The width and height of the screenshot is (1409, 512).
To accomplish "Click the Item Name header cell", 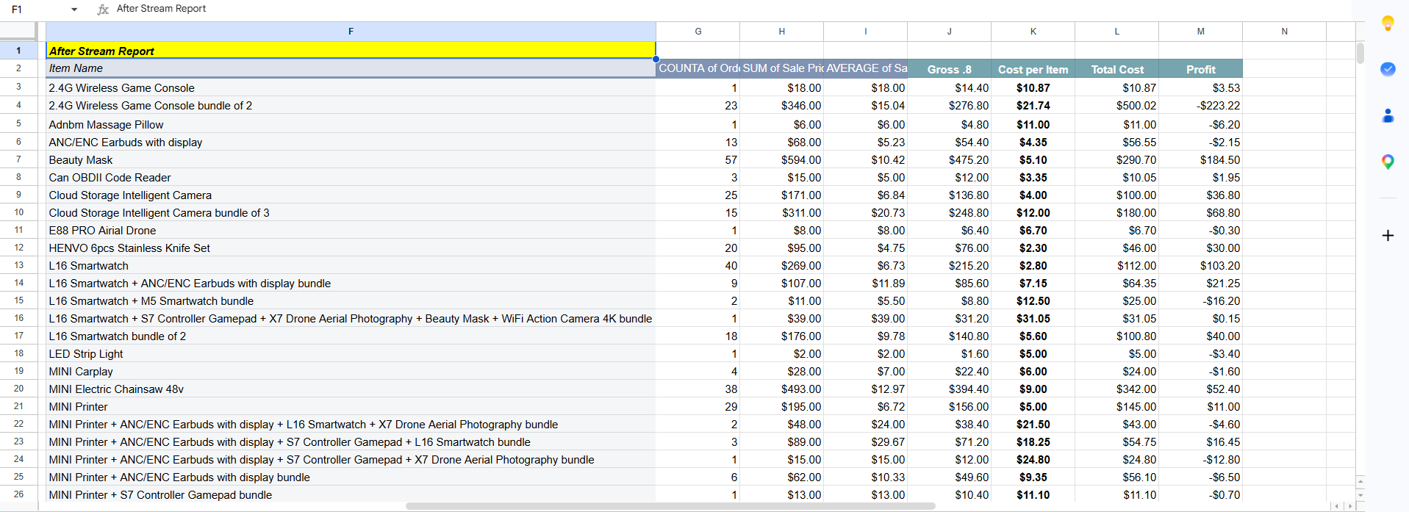I will pyautogui.click(x=351, y=68).
